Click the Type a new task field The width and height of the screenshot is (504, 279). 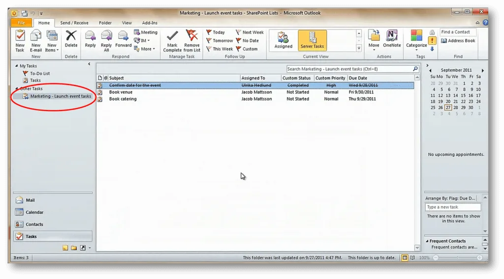coord(453,207)
